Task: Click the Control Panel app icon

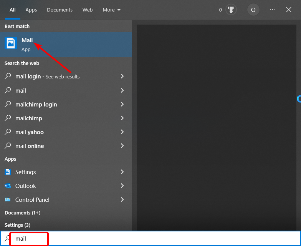Action: pos(8,199)
